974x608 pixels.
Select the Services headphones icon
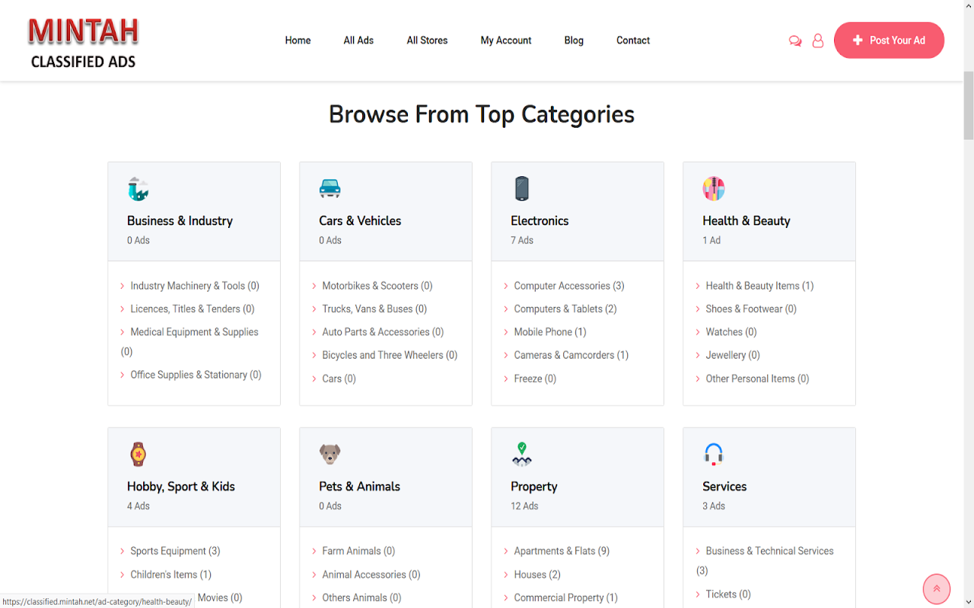point(713,454)
